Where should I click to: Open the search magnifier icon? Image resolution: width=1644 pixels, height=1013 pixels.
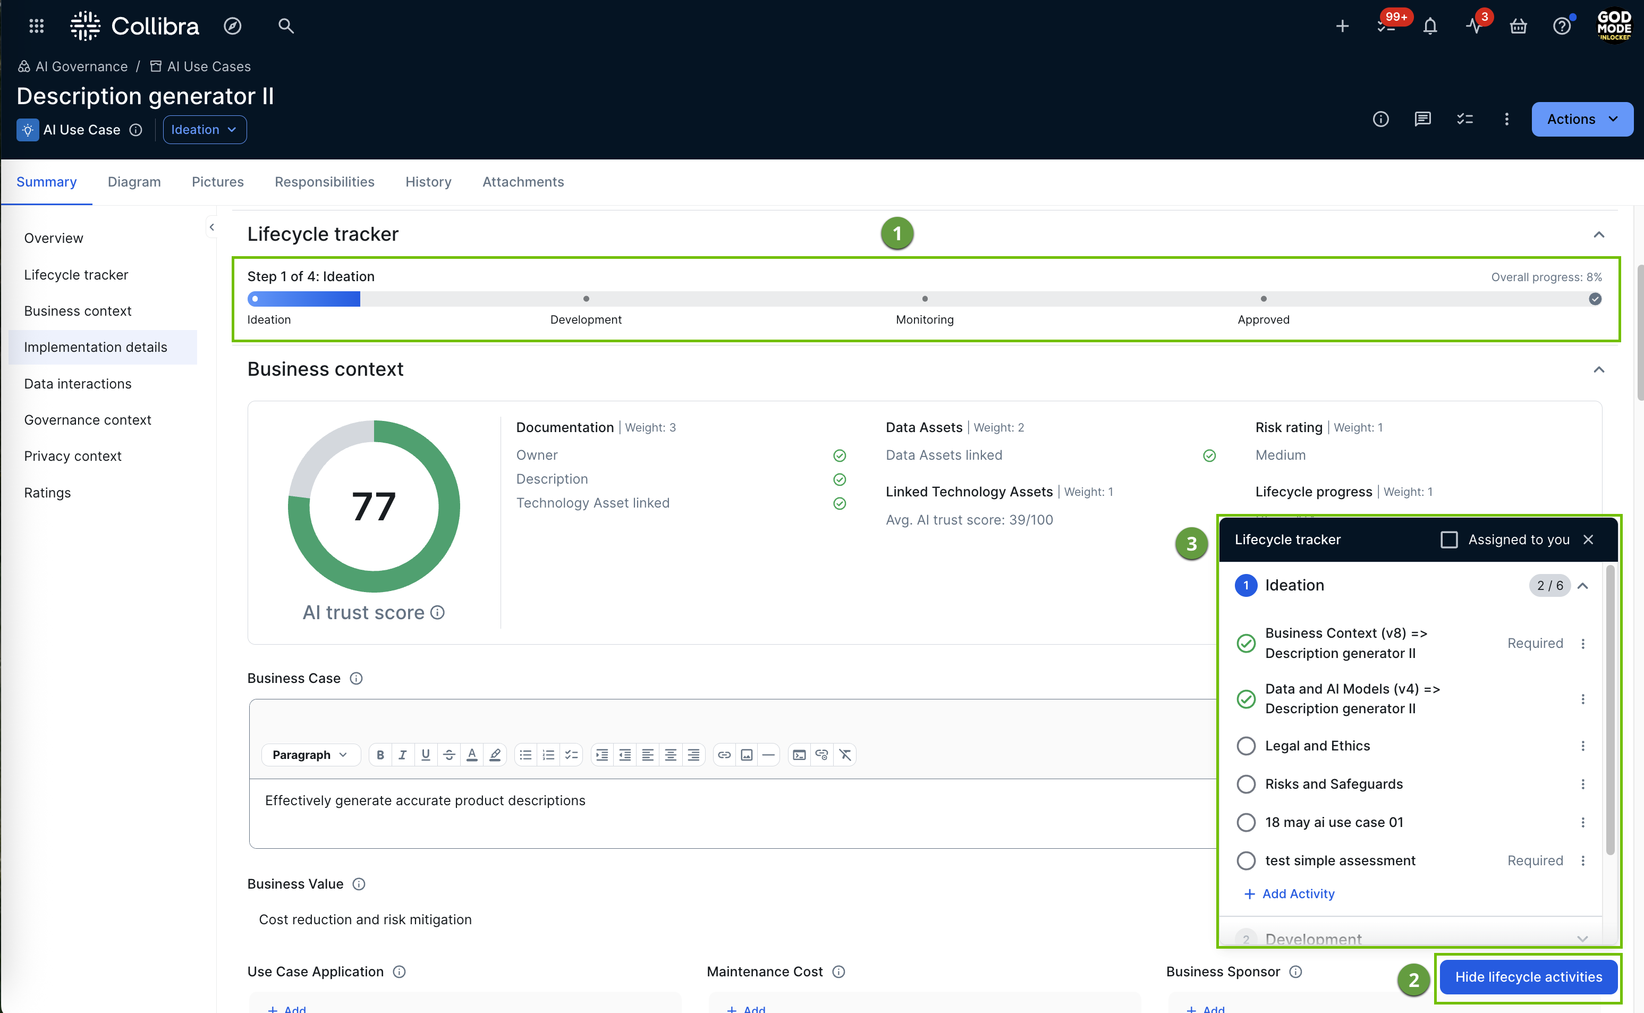tap(286, 26)
